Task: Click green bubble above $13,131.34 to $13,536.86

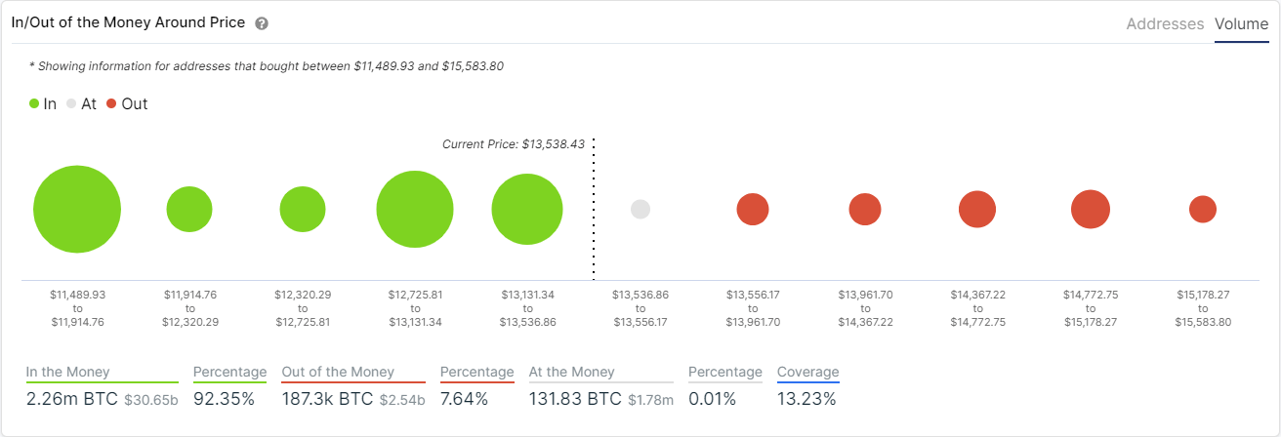Action: [x=527, y=210]
